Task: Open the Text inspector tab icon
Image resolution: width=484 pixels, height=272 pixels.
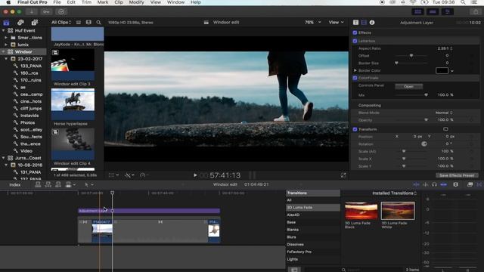Action: (356, 23)
